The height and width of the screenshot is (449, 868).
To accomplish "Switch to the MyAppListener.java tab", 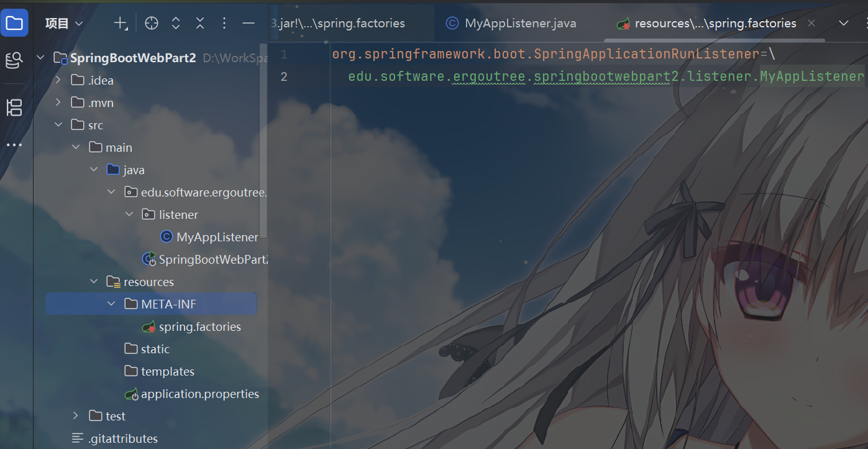I will click(x=511, y=24).
